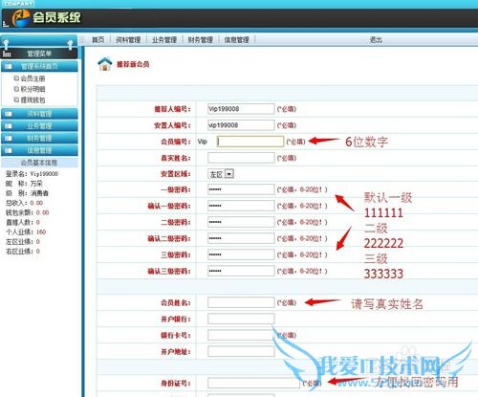Focus the 会员编号 input field
Screen dimensions: 478x397
tap(250, 142)
